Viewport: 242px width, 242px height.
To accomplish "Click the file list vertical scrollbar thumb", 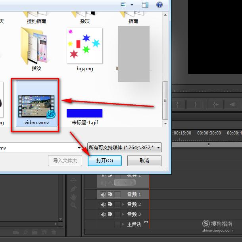I will tap(165, 100).
